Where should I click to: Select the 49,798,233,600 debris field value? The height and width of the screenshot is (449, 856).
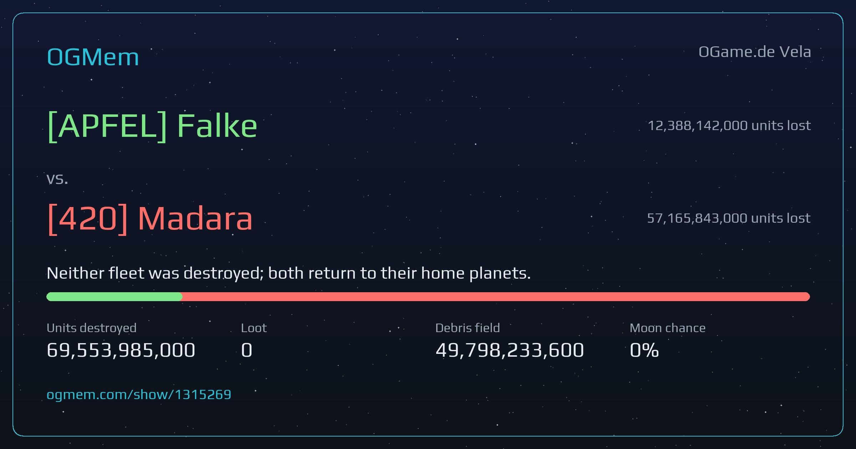[x=510, y=350]
